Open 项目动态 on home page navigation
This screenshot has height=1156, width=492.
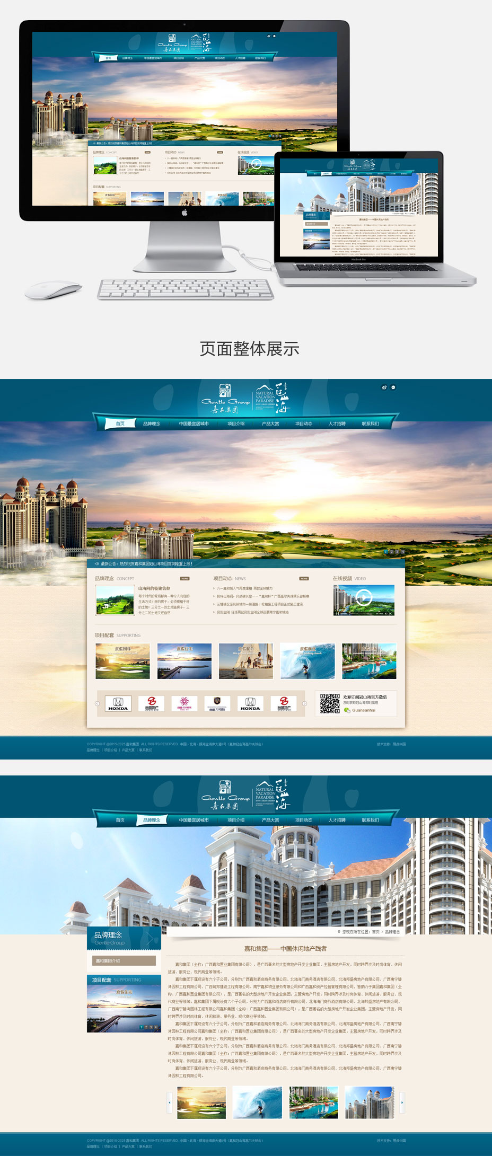tap(304, 423)
